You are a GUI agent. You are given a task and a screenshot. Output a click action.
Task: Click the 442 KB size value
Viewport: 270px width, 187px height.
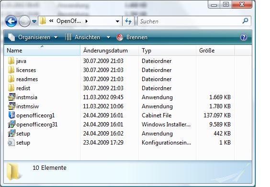click(222, 134)
